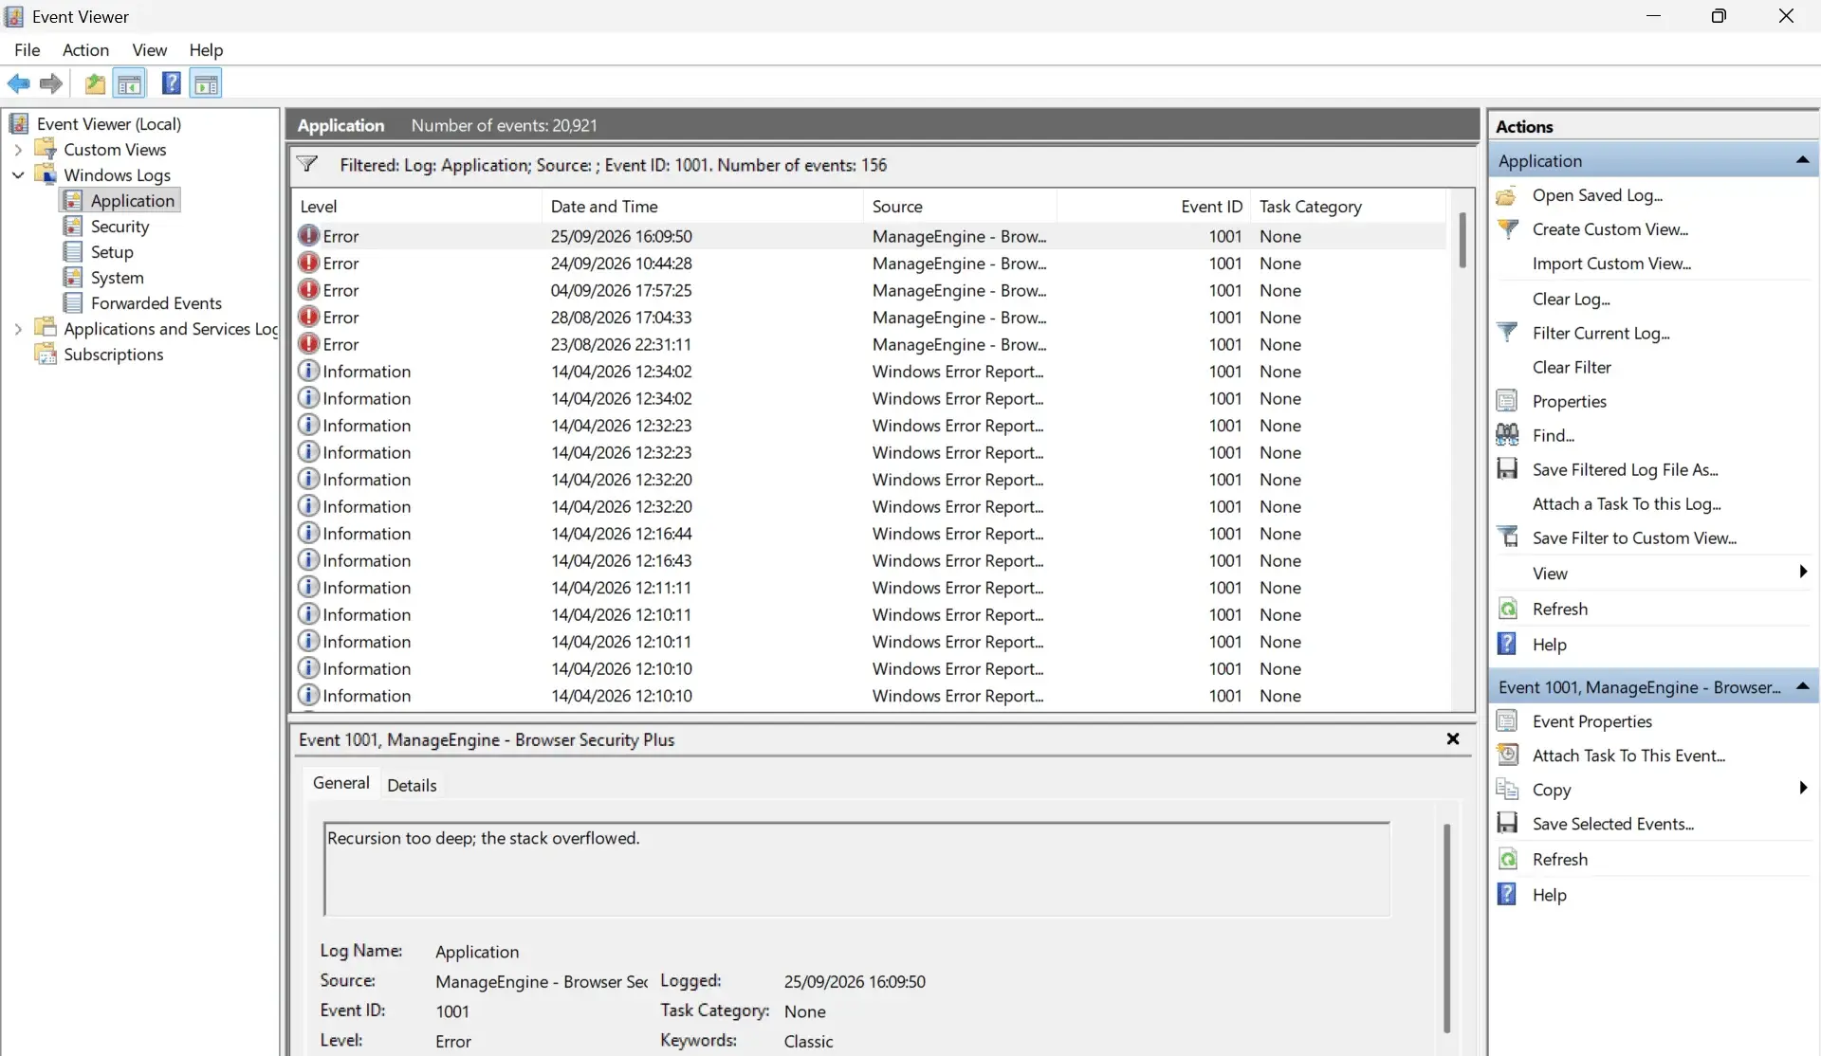Click the Attach Task To This Event icon
Viewport: 1821px width, 1056px height.
[1507, 756]
